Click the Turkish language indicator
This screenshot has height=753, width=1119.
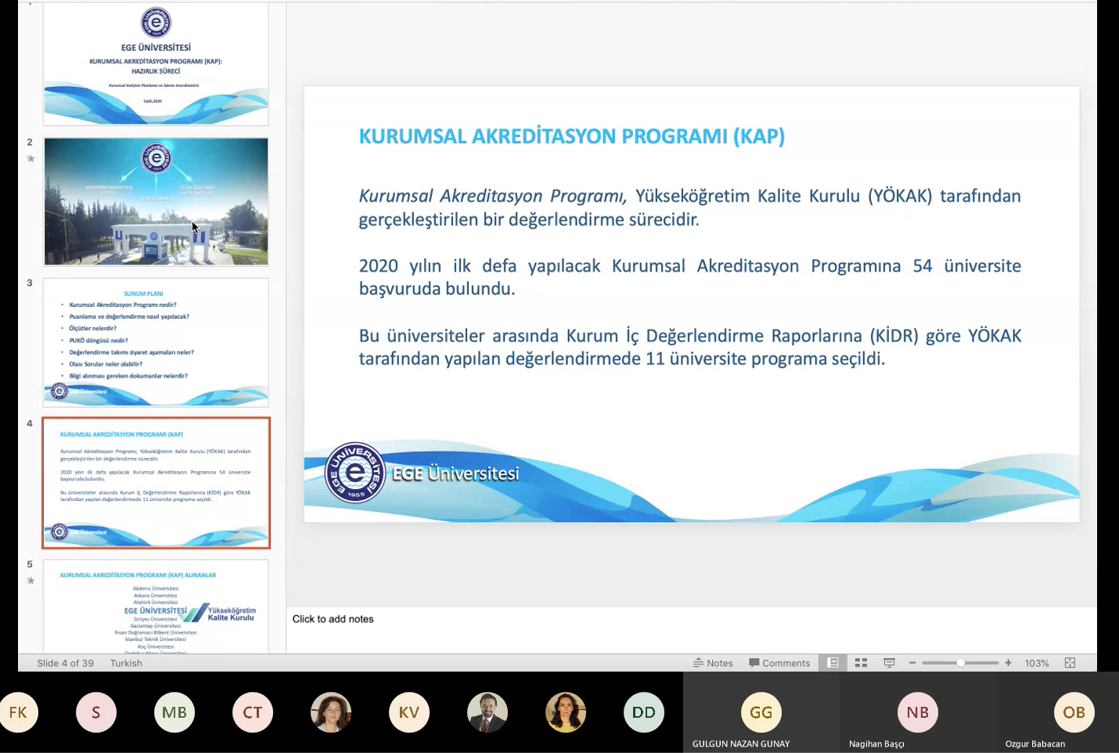click(x=126, y=663)
